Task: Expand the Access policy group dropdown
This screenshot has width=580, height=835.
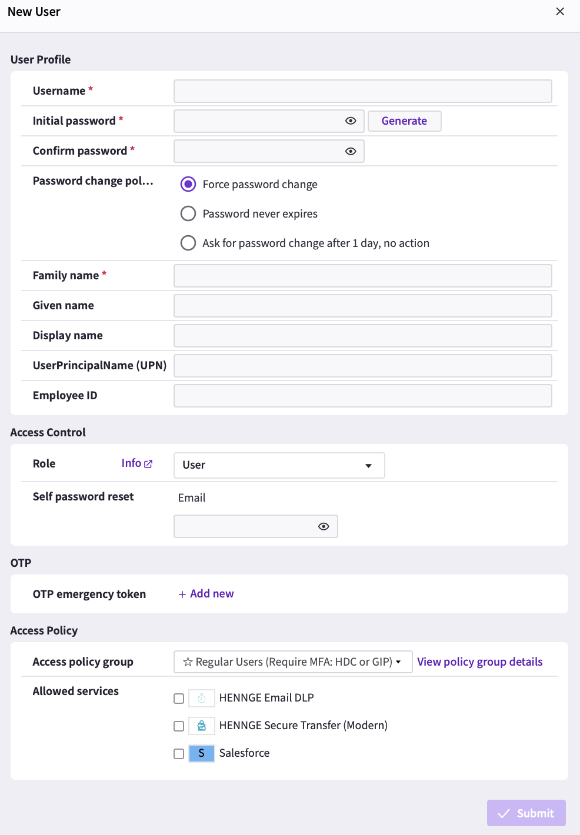Action: pyautogui.click(x=293, y=662)
